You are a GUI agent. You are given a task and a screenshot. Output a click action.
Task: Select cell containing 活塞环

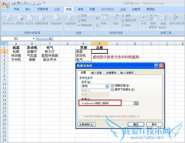(x=32, y=51)
